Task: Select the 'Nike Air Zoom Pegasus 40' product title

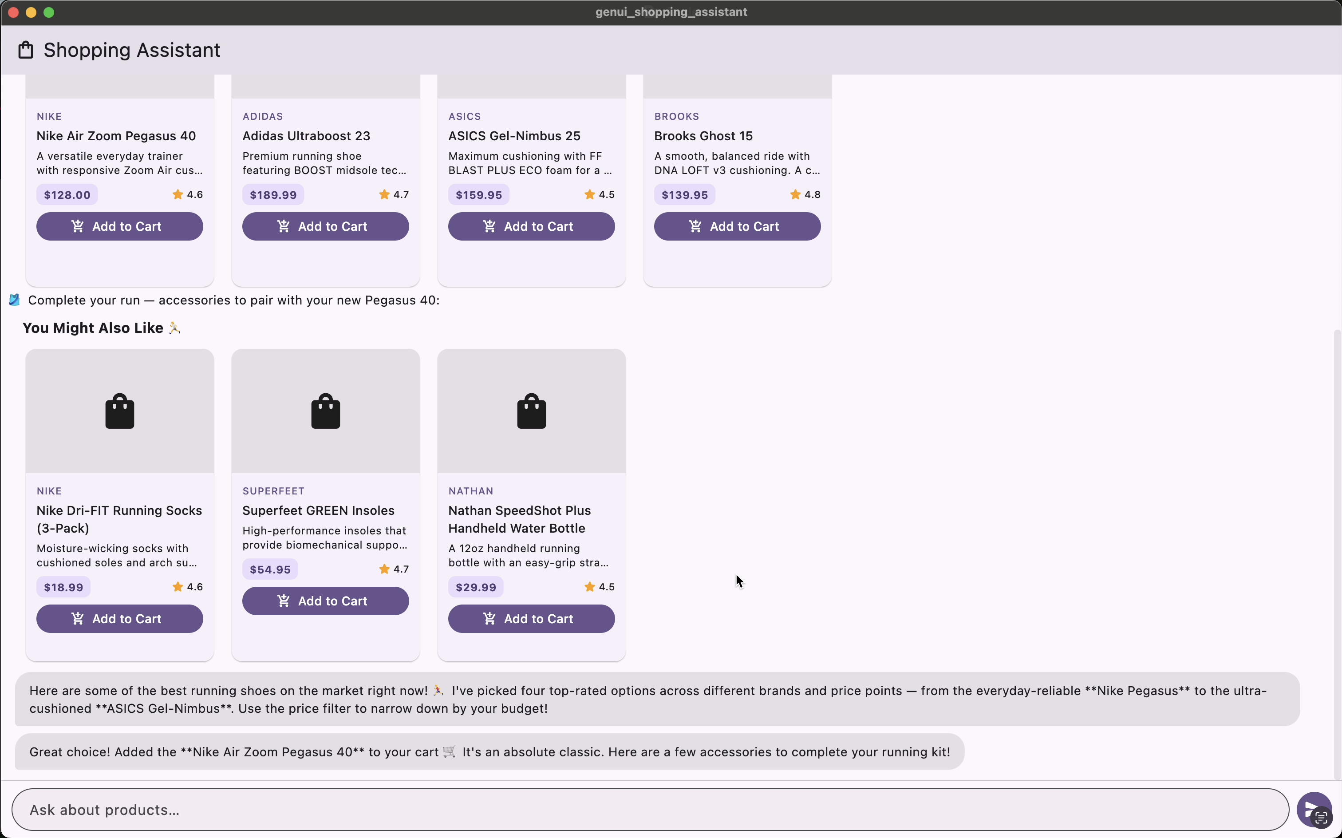Action: (x=116, y=136)
